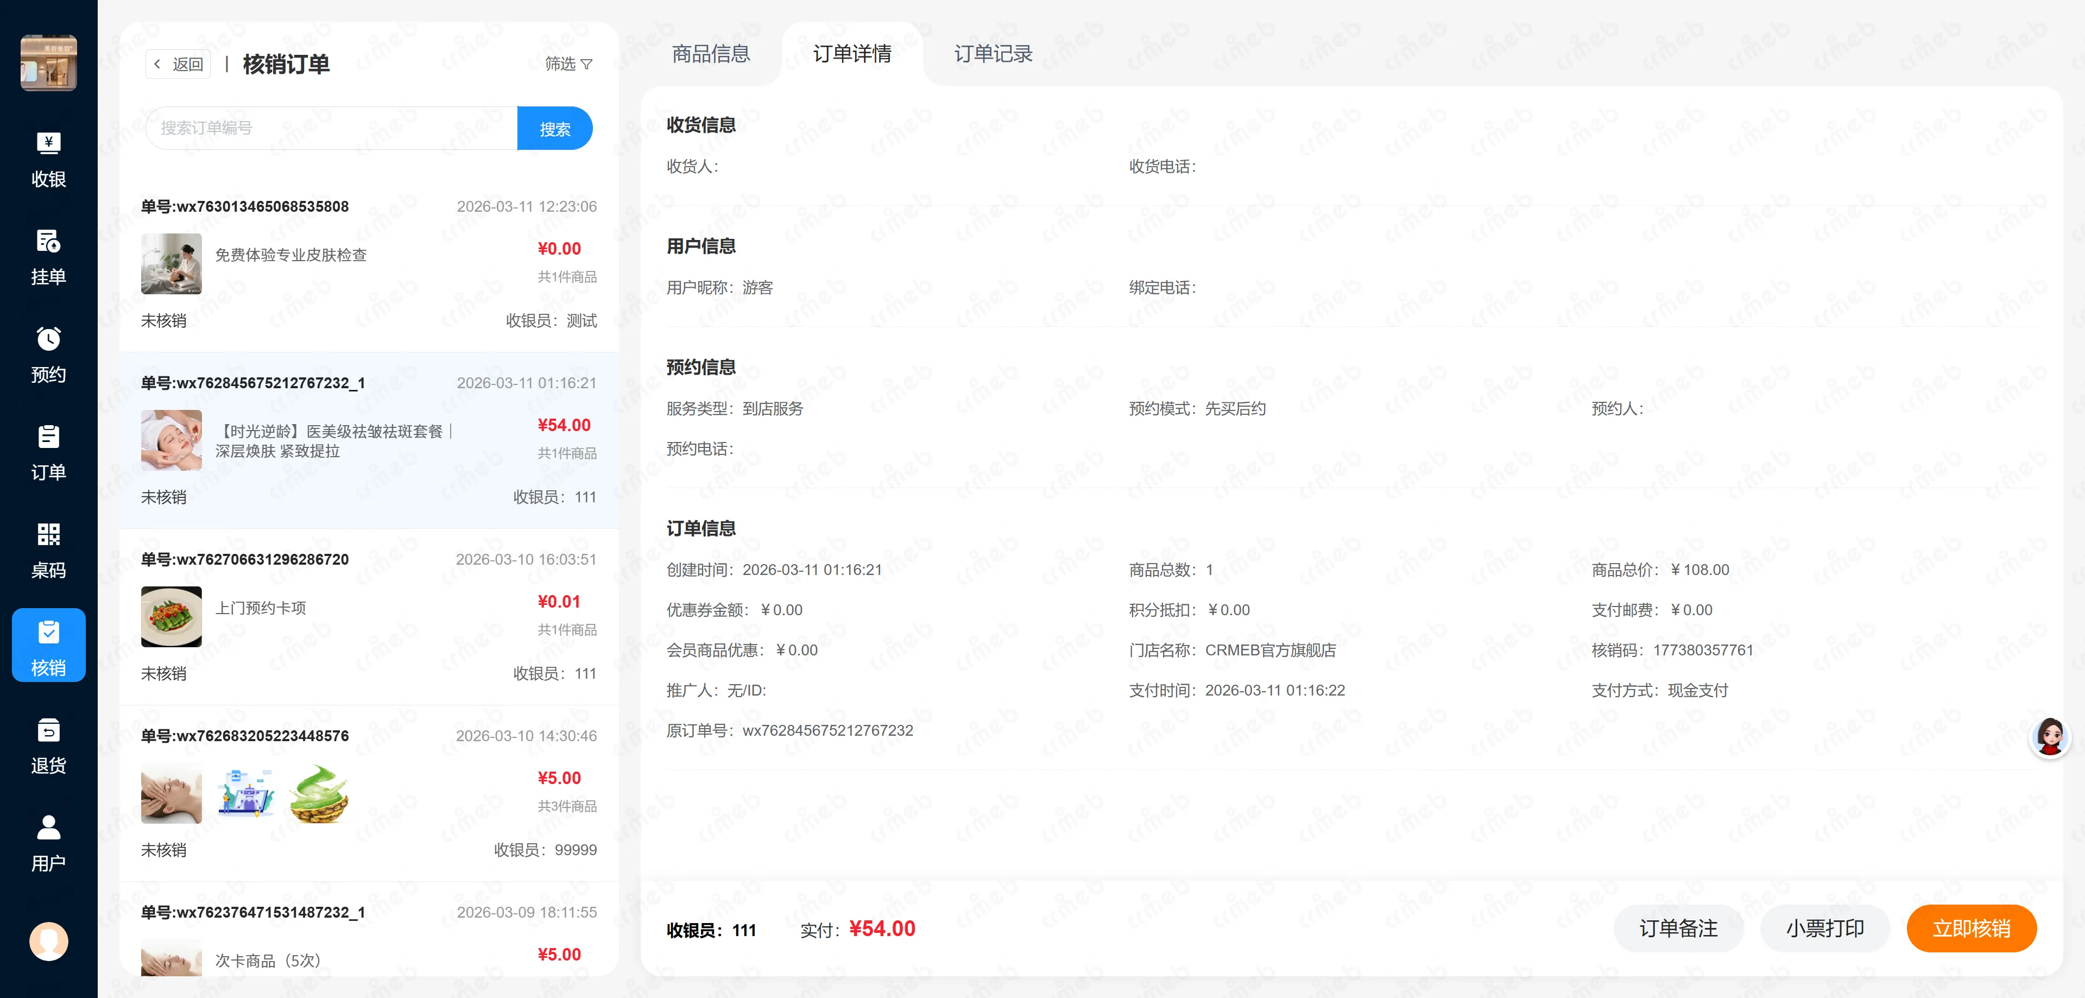This screenshot has width=2085, height=998.
Task: Click 收银员：测试 in first order
Action: click(551, 320)
